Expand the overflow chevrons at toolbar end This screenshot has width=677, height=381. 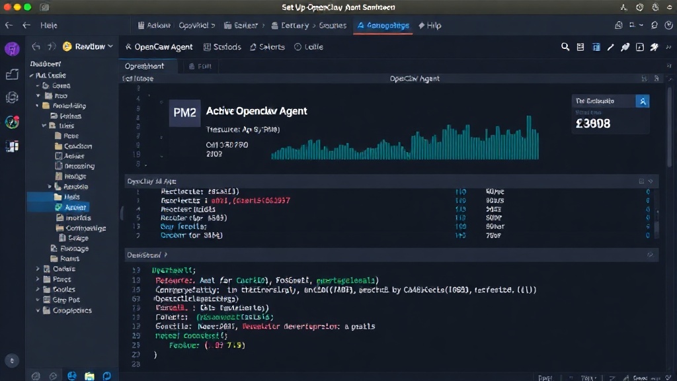point(669,47)
